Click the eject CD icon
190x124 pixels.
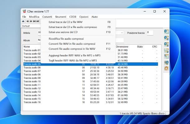click(23, 21)
